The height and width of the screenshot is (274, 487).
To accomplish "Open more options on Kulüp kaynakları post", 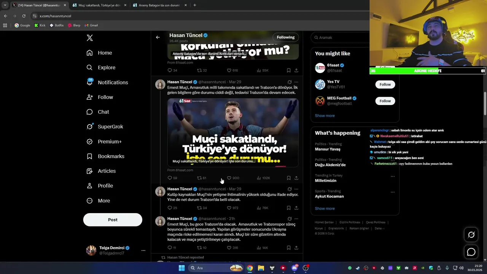I will coord(296,189).
